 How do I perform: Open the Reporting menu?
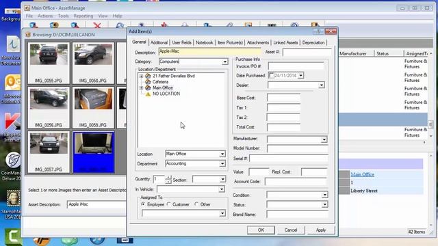tap(83, 16)
